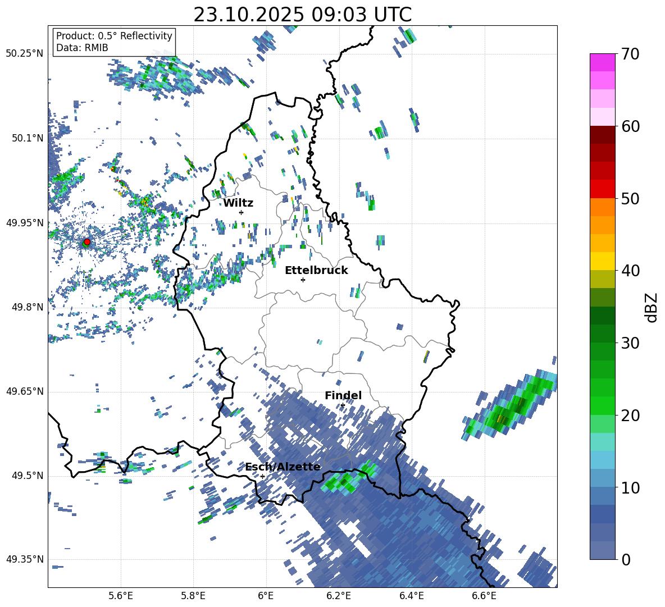
Task: Click the 70 dBZ colorbar tick label
Action: click(630, 54)
